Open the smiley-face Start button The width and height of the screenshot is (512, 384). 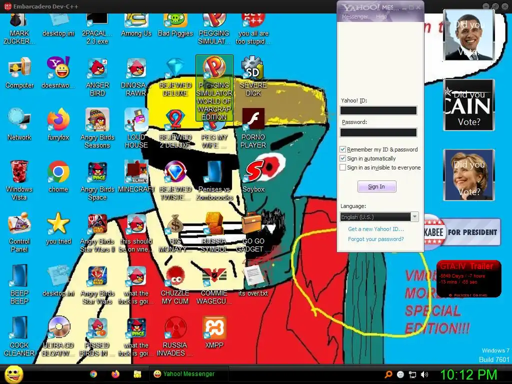click(x=13, y=374)
